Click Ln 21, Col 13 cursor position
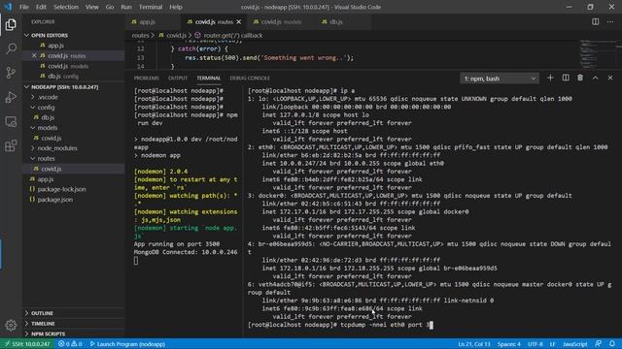 tap(474, 344)
